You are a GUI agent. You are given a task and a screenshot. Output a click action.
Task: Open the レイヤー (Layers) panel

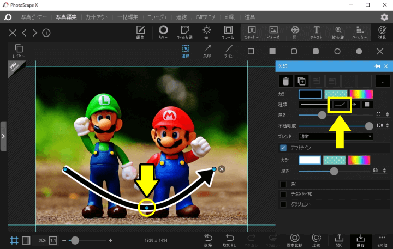(x=19, y=51)
